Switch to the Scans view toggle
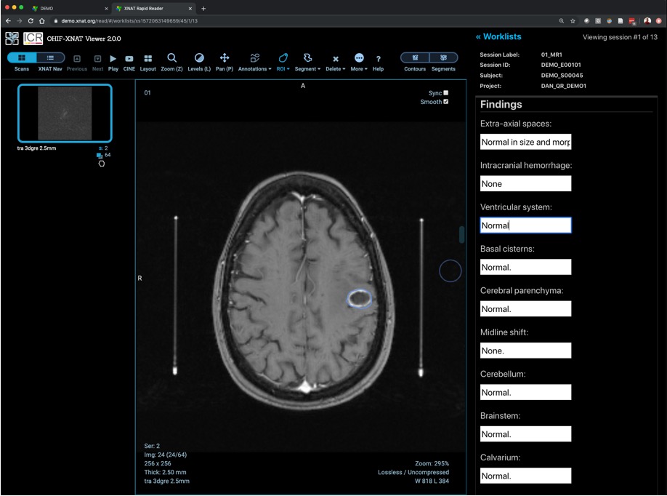Image resolution: width=667 pixels, height=496 pixels. [22, 58]
